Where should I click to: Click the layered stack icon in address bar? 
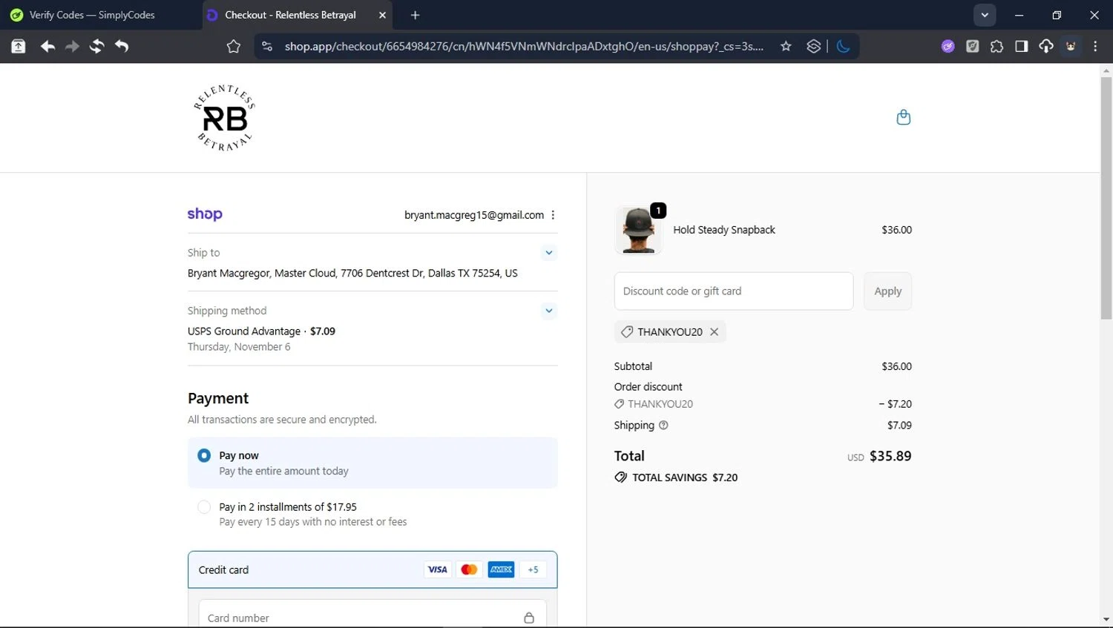click(813, 46)
